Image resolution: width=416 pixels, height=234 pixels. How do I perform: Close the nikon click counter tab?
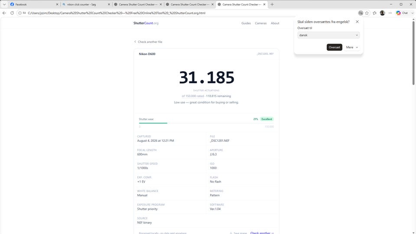tap(109, 4)
